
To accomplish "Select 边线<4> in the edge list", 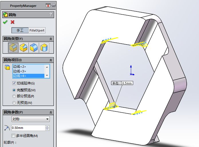I will [29, 76].
